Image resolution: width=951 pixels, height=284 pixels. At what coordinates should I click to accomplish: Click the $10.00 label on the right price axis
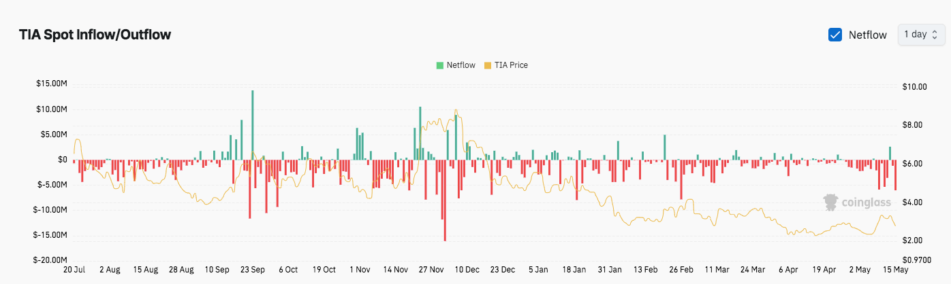pyautogui.click(x=914, y=87)
